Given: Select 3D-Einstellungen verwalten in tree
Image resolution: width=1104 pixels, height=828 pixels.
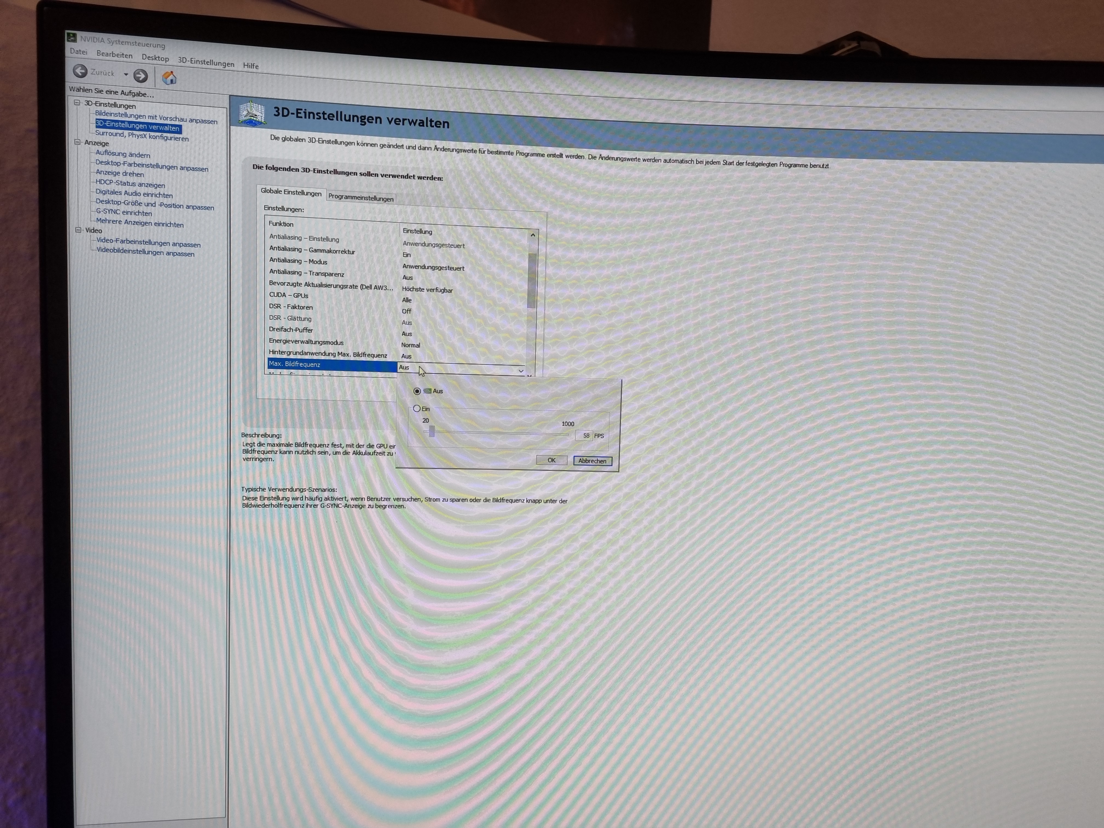Looking at the screenshot, I should click(x=138, y=127).
